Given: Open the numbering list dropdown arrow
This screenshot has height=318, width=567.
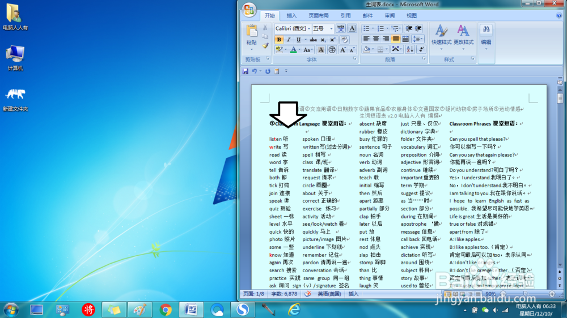Looking at the screenshot, I should pos(387,28).
